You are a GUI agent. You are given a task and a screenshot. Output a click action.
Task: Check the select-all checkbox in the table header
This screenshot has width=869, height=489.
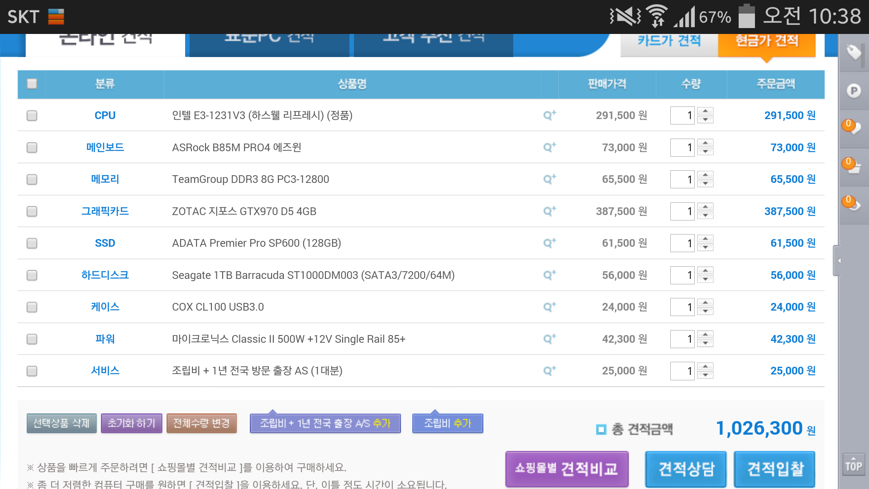pyautogui.click(x=32, y=84)
